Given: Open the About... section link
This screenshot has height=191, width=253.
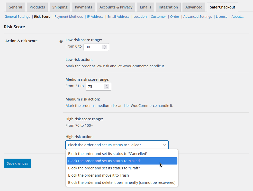Looking at the screenshot, I should click(238, 17).
